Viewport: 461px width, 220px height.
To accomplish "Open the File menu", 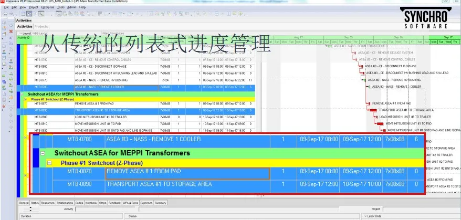I will [6, 7].
